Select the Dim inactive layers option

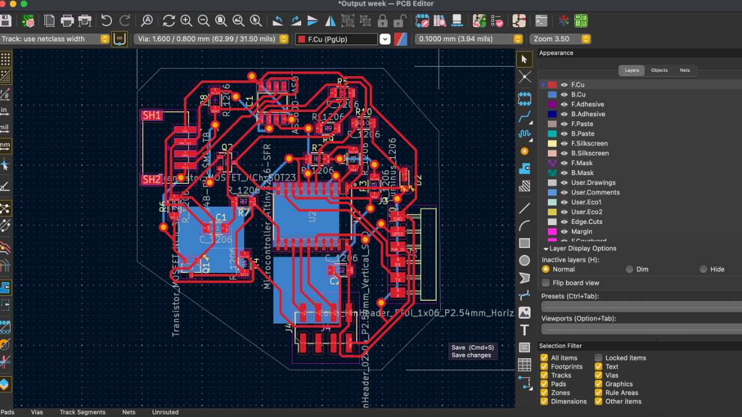click(x=629, y=269)
